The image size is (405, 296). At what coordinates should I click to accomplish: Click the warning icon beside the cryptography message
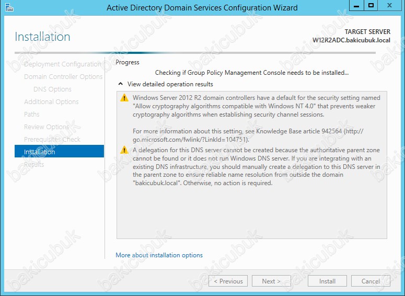(x=124, y=98)
